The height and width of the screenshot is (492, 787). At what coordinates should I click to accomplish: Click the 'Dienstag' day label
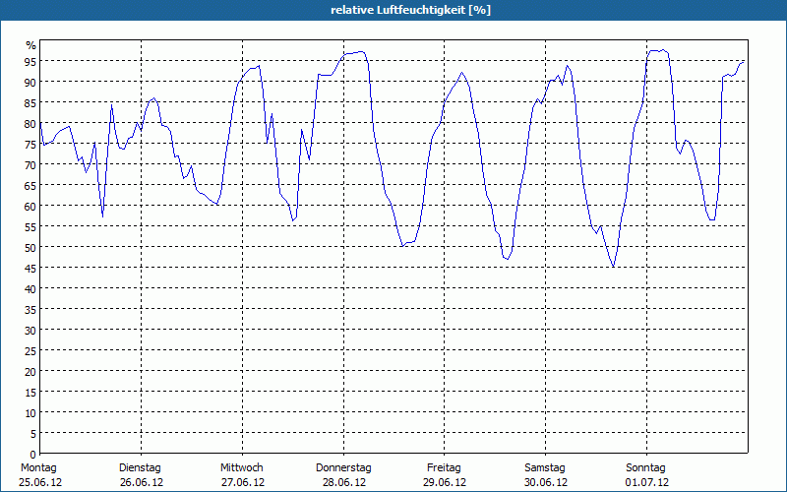pyautogui.click(x=140, y=468)
